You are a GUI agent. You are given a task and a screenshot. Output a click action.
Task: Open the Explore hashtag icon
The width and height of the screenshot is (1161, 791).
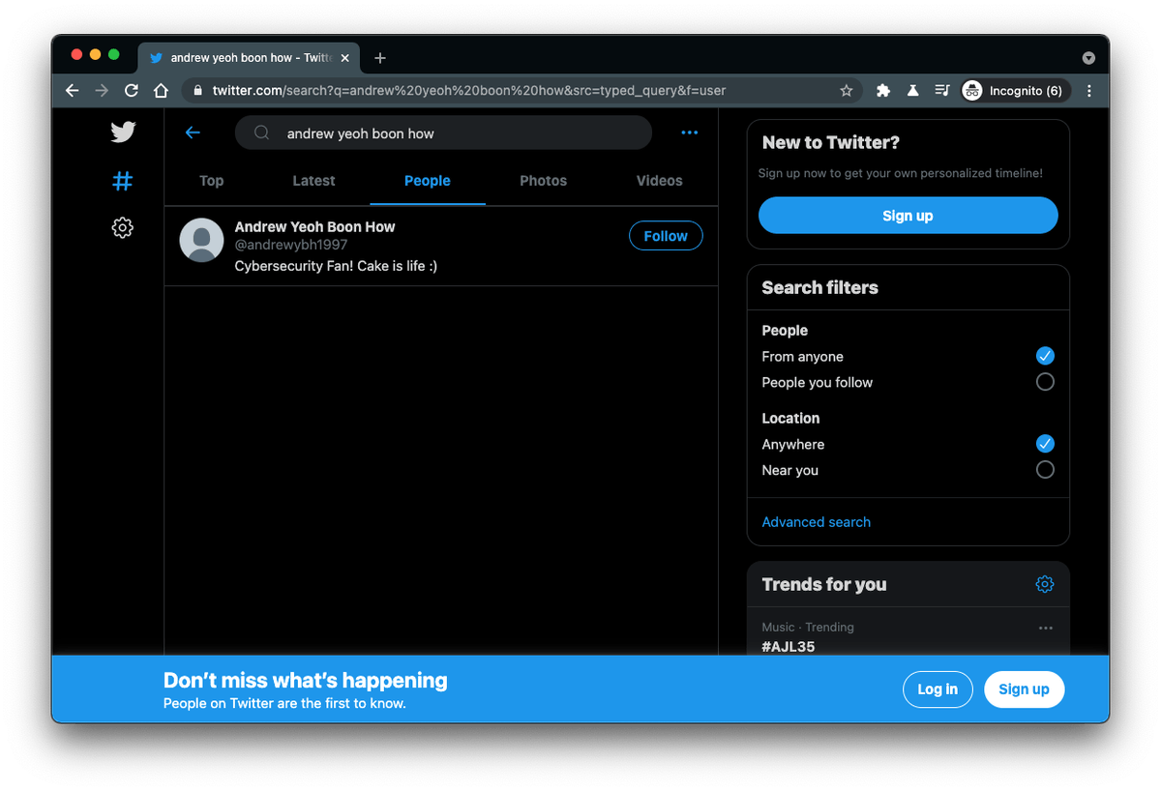[x=122, y=181]
